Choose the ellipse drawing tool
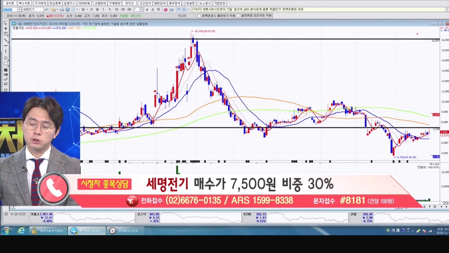 pos(6,58)
